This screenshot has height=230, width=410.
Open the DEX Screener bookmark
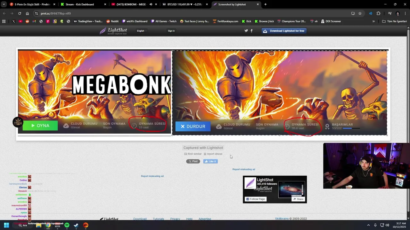[x=331, y=21]
